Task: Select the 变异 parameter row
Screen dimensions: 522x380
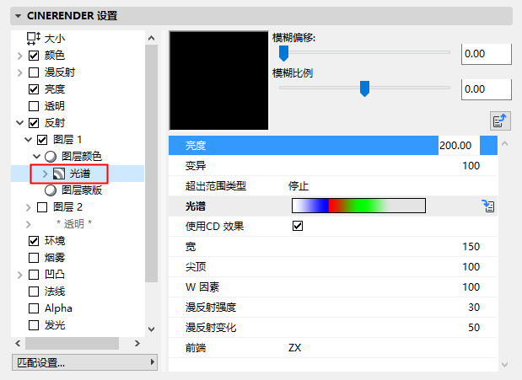Action: 333,166
